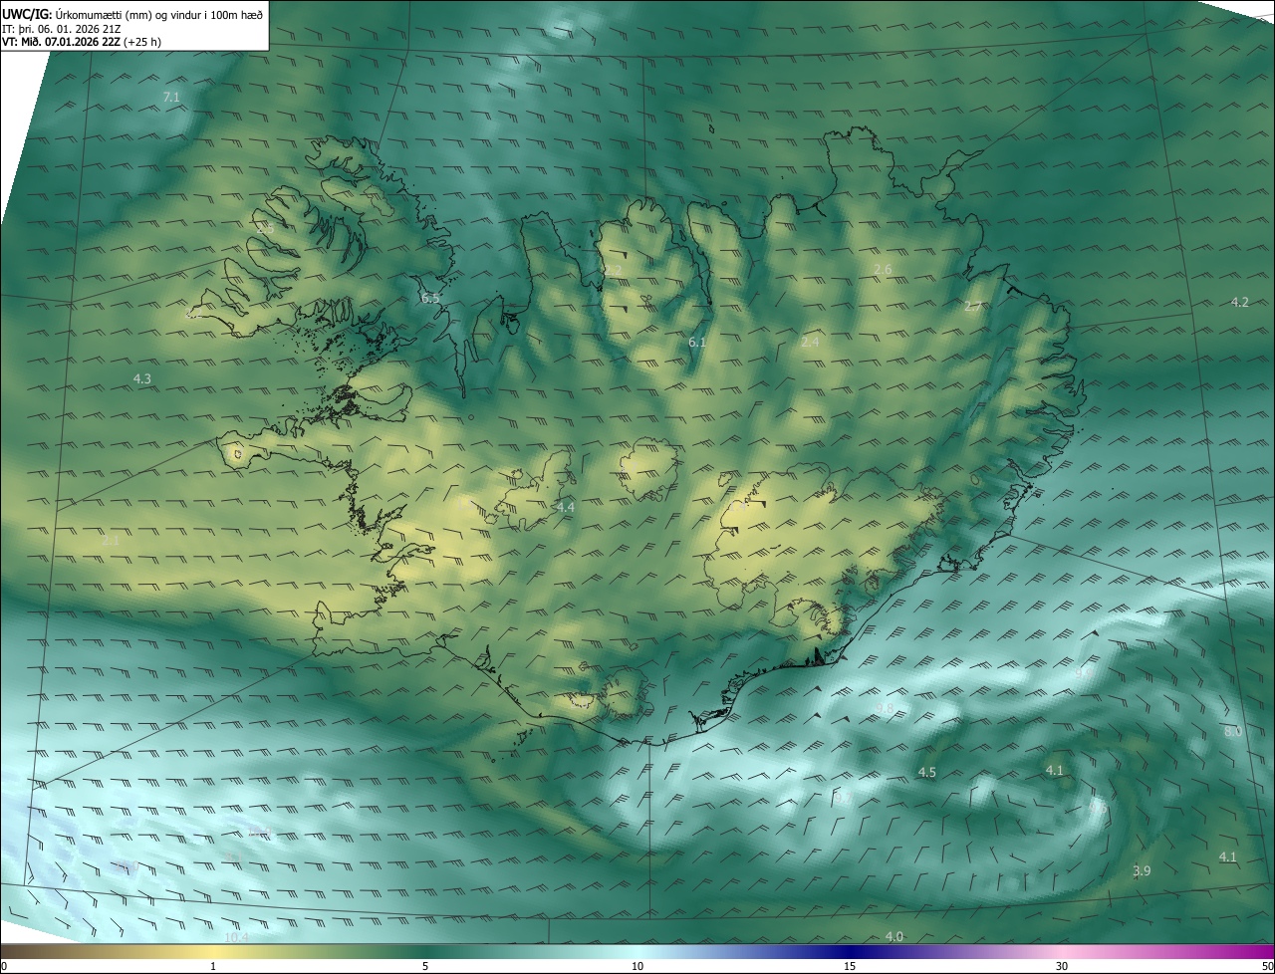Click the 4.2 value label on the map

[1240, 302]
